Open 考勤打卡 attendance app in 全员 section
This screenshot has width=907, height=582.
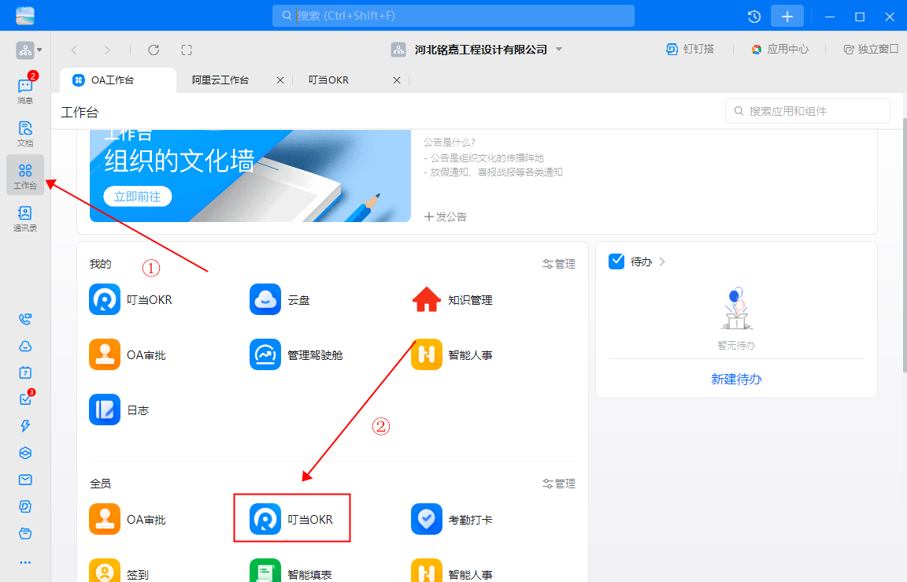tap(426, 518)
